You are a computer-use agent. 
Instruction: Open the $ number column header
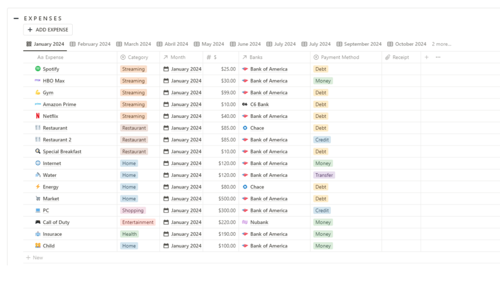click(x=212, y=57)
